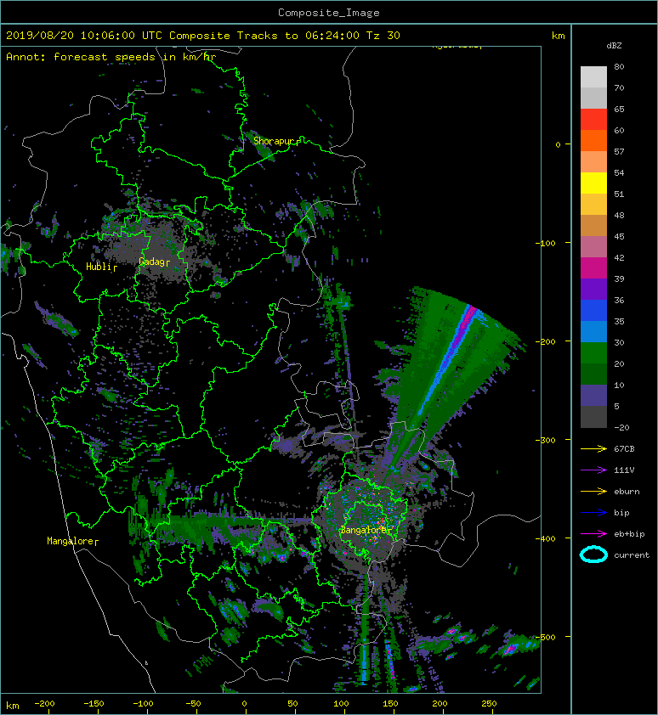
Task: Click the cyan 'current' ellipse in legend
Action: 593,555
